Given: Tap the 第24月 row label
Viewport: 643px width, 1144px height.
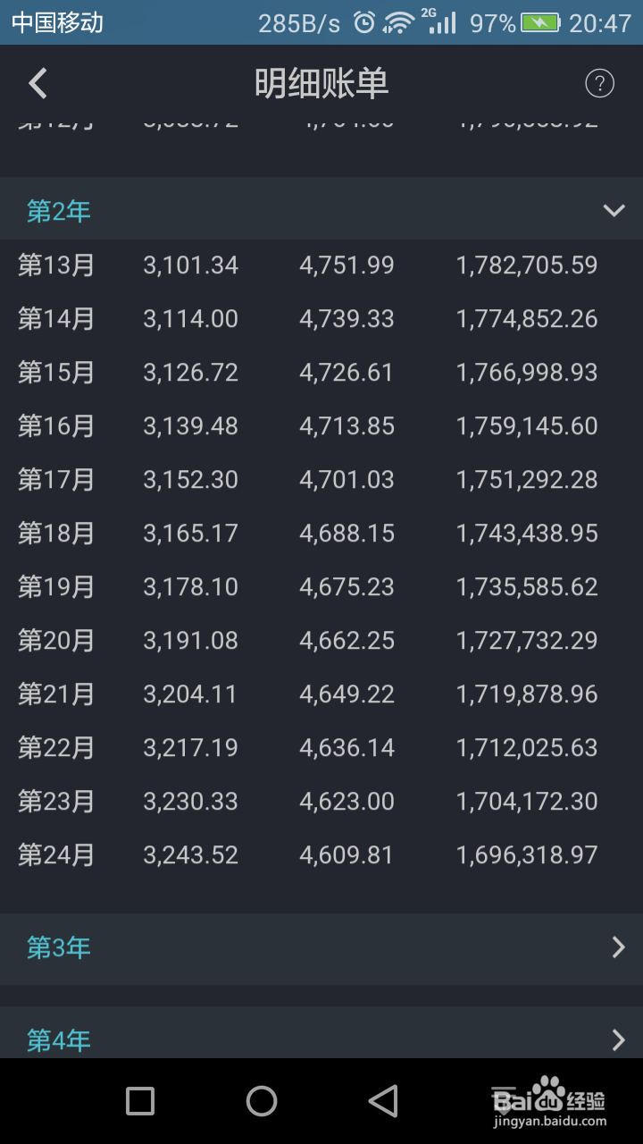Looking at the screenshot, I should tap(56, 855).
